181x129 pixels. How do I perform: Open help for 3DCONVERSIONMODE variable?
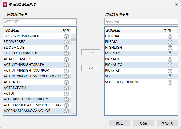(66, 36)
